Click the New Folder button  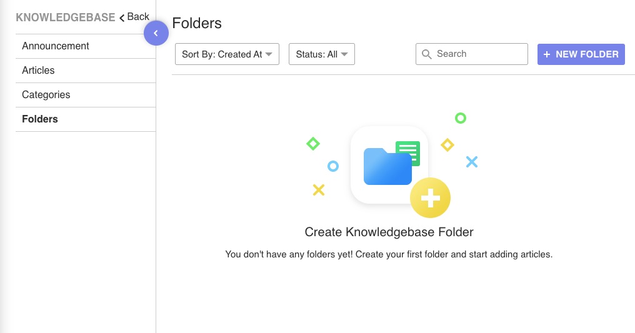tap(581, 54)
